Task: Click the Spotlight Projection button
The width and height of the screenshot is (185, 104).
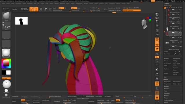Action: click(132, 10)
